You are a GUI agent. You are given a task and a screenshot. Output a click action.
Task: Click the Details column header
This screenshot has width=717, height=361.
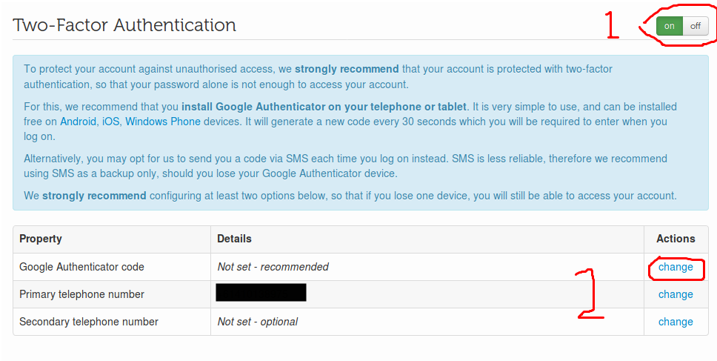pos(234,239)
